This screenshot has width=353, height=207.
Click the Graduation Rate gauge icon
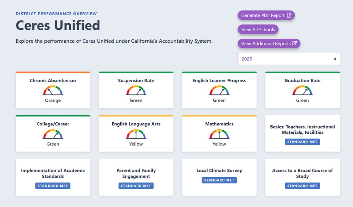[303, 90]
